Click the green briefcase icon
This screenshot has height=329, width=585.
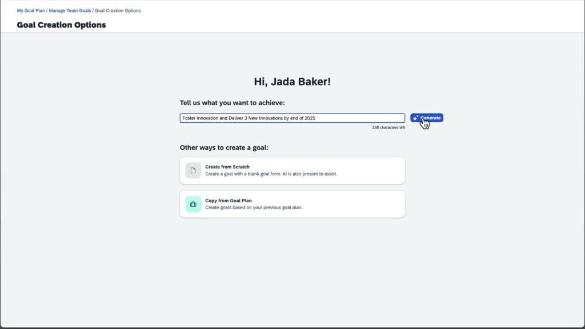(x=193, y=204)
